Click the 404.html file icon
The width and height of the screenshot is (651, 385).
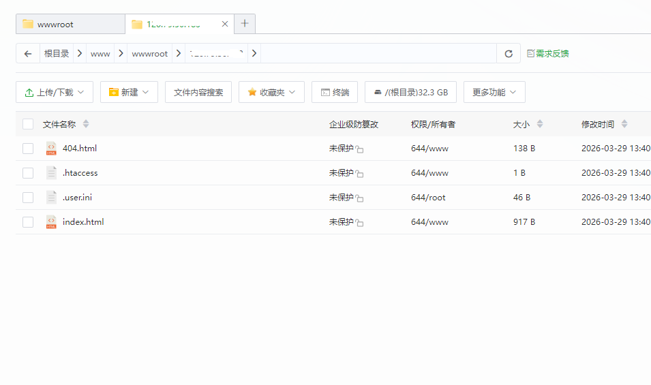pyautogui.click(x=51, y=149)
